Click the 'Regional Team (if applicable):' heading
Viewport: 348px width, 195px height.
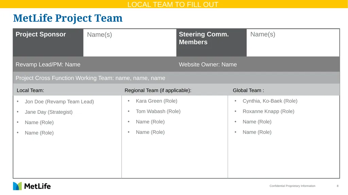pyautogui.click(x=158, y=91)
